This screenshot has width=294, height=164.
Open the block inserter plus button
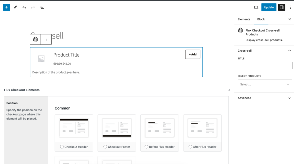click(7, 7)
